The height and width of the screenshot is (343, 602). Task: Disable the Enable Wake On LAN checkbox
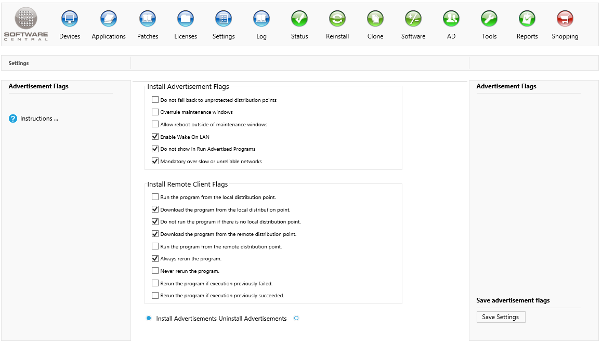pos(155,137)
